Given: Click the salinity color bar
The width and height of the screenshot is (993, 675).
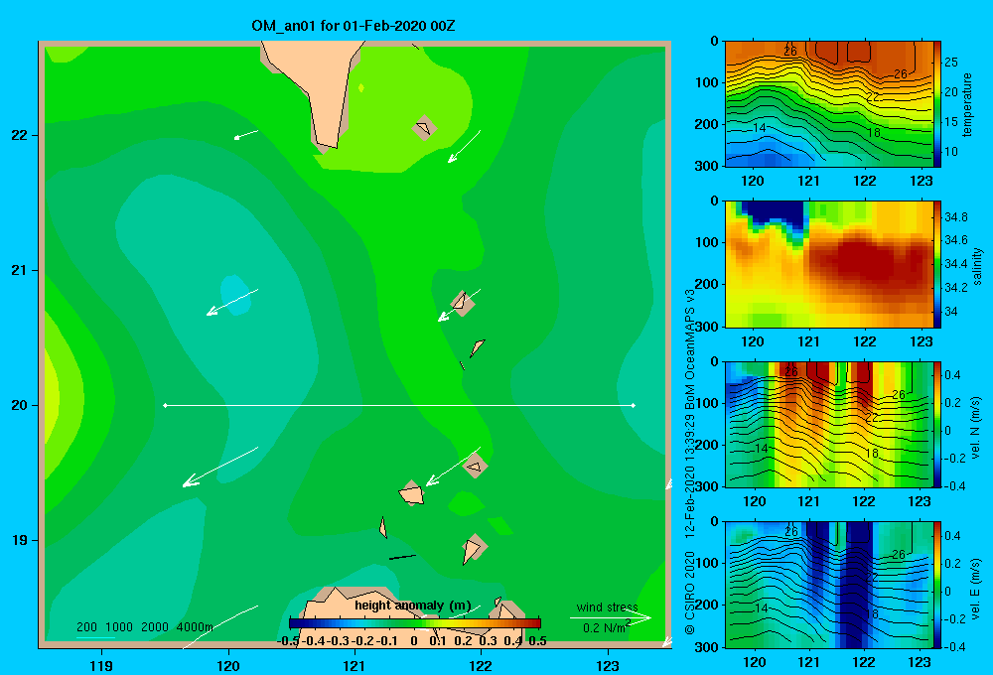Looking at the screenshot, I should (x=937, y=264).
